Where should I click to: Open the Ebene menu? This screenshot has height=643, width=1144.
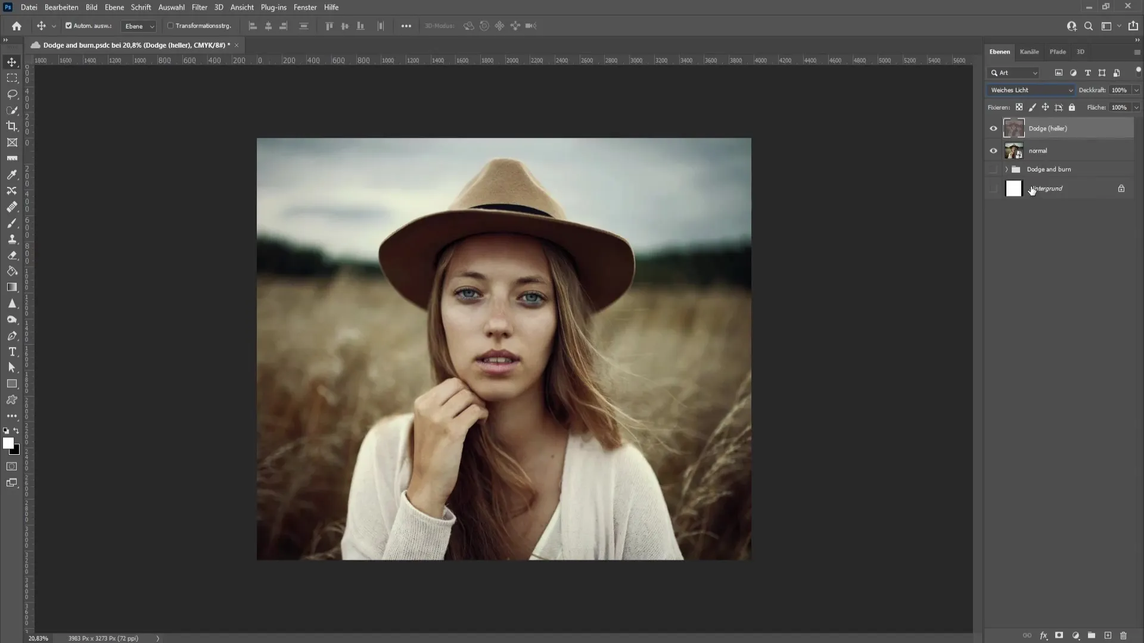(x=113, y=7)
